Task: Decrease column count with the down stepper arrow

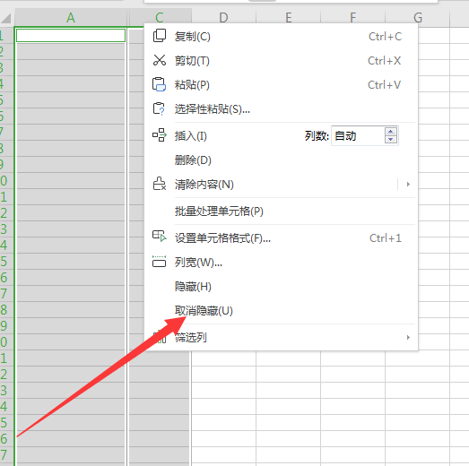Action: (x=391, y=140)
